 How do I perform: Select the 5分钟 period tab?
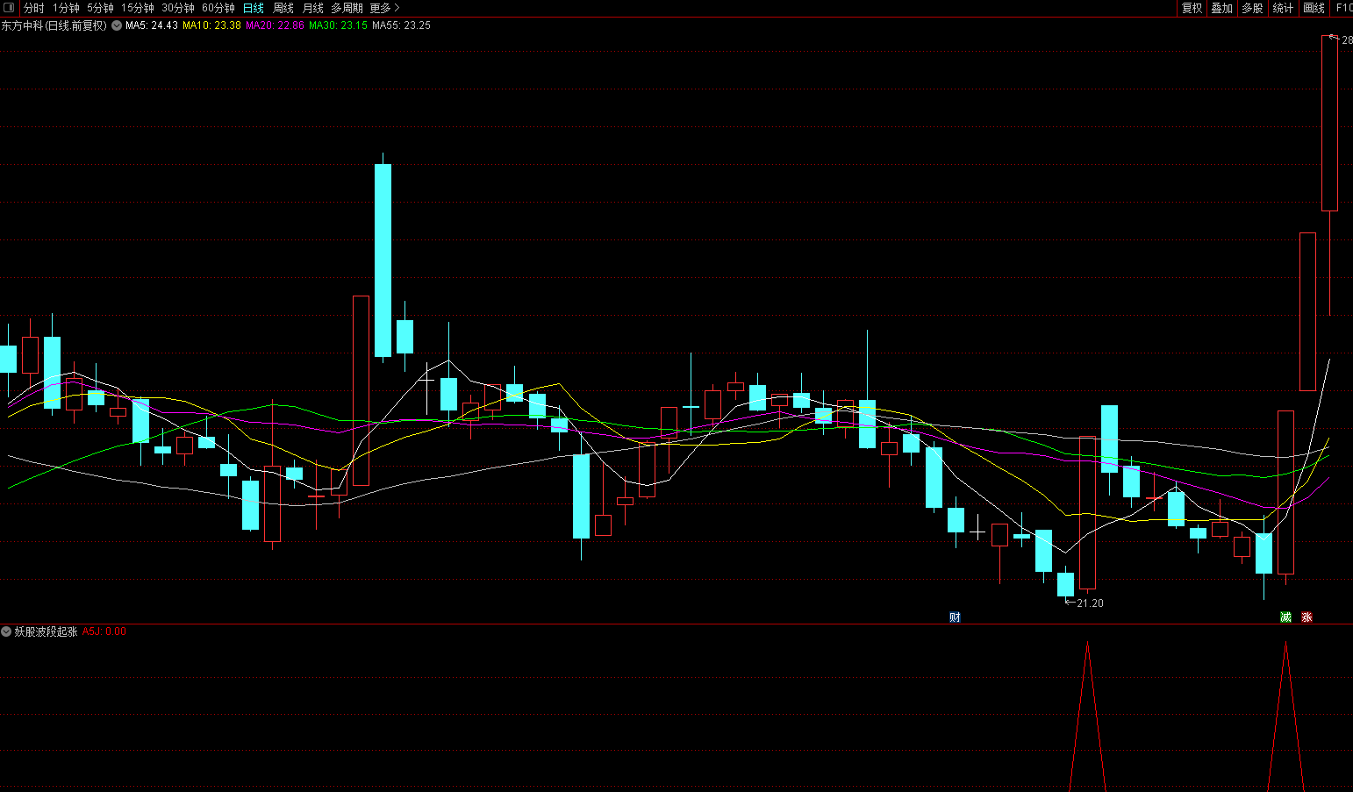100,8
